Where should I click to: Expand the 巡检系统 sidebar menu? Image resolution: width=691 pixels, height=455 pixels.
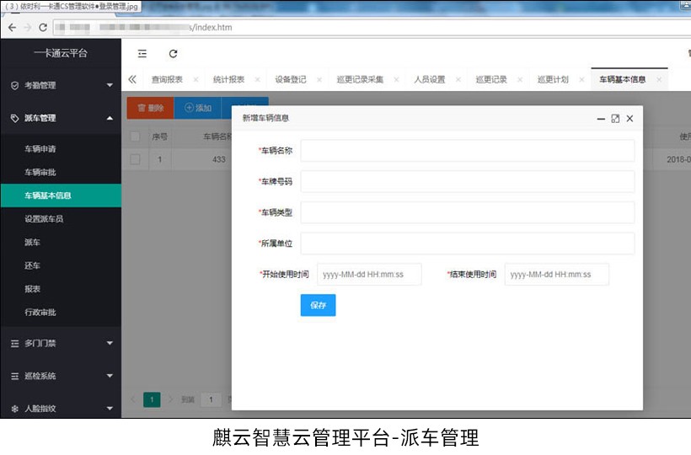point(61,376)
